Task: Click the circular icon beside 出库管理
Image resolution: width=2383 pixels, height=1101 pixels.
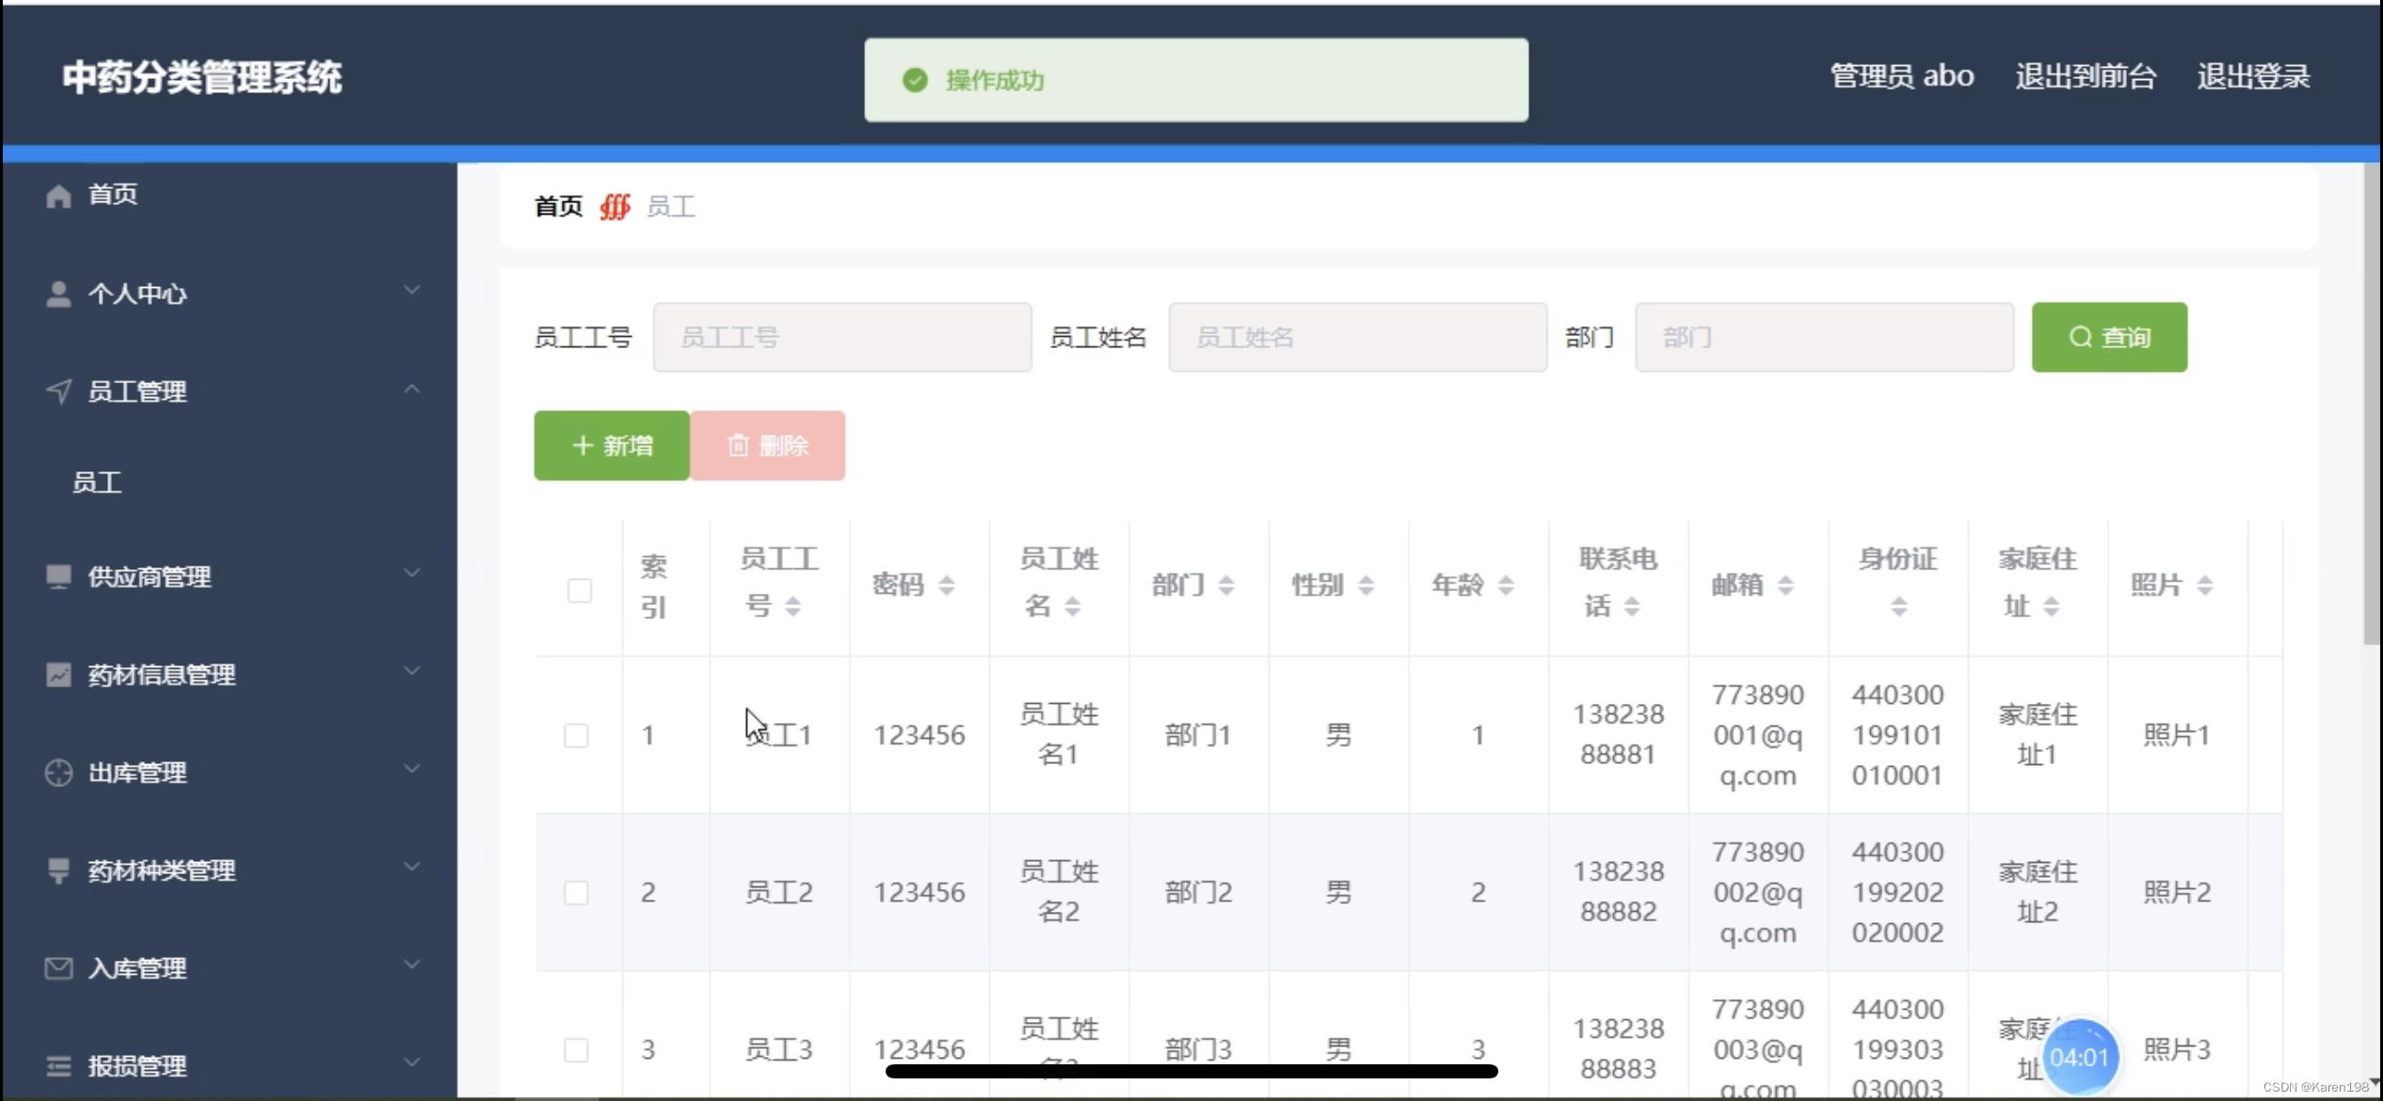Action: tap(58, 773)
